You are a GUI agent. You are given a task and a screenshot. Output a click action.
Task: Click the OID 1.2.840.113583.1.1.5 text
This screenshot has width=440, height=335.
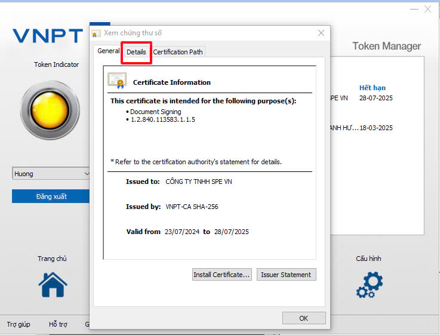pyautogui.click(x=163, y=119)
